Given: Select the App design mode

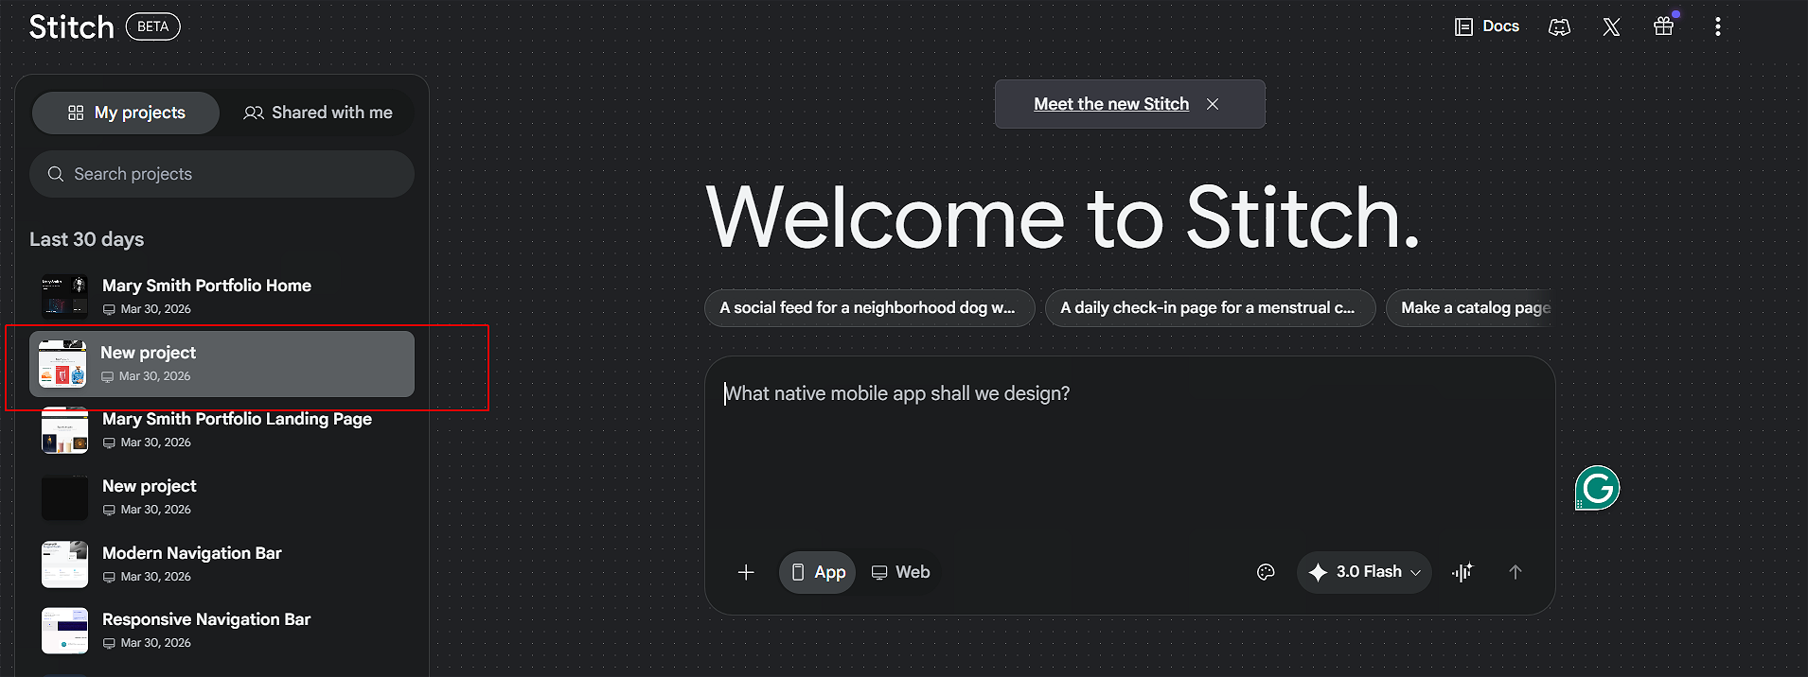Looking at the screenshot, I should [818, 572].
